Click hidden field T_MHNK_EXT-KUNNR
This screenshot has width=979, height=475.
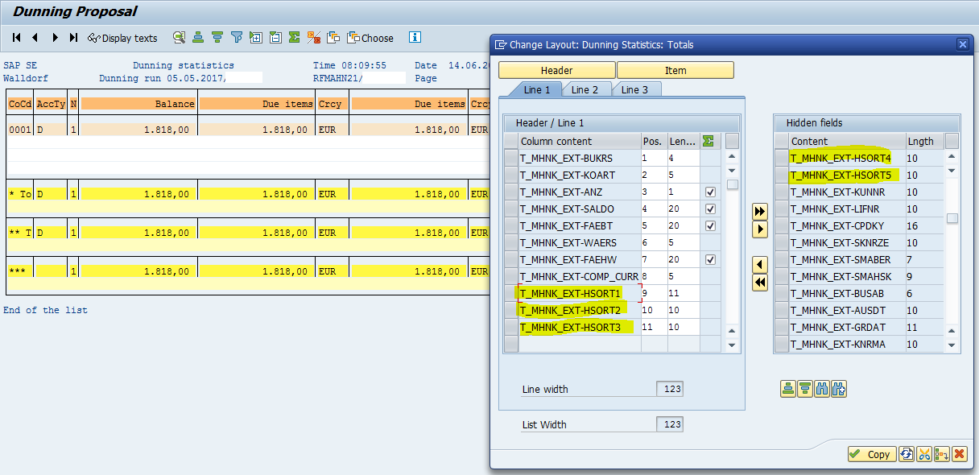[x=846, y=192]
